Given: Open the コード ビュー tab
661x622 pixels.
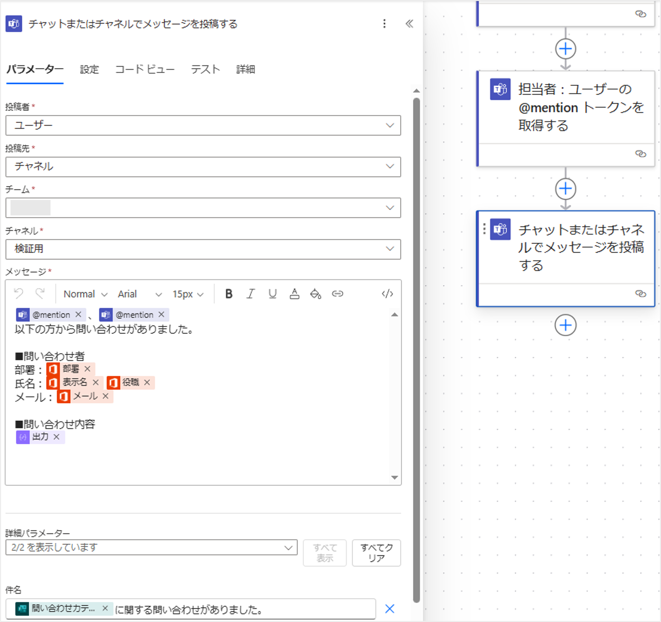Looking at the screenshot, I should tap(145, 70).
